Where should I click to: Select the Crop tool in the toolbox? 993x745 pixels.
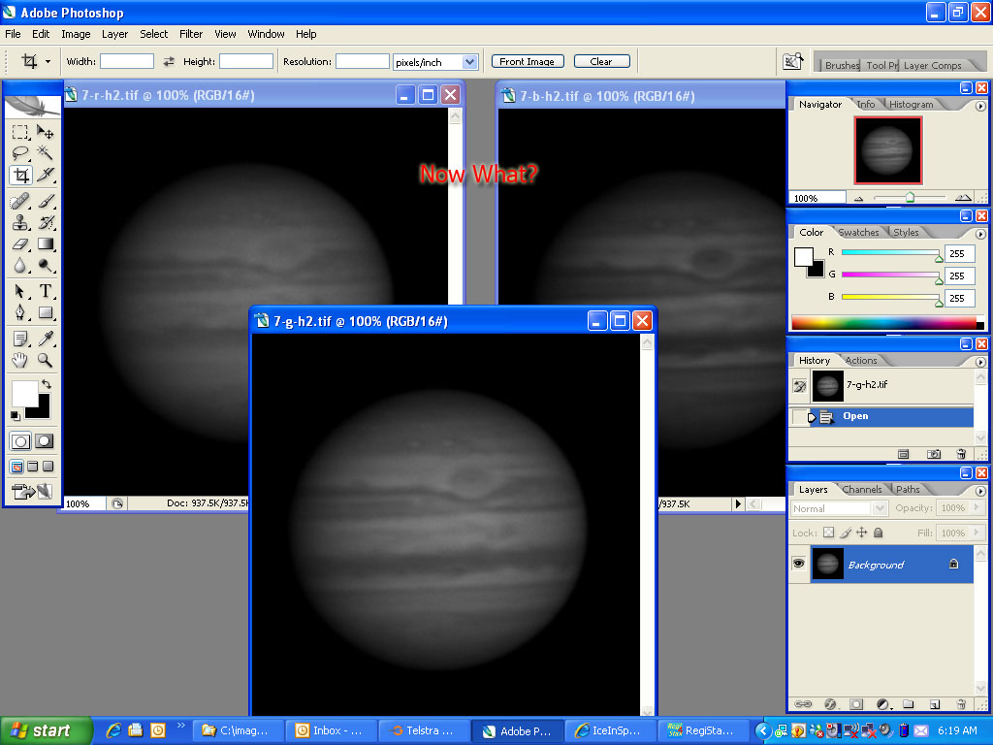tap(20, 175)
